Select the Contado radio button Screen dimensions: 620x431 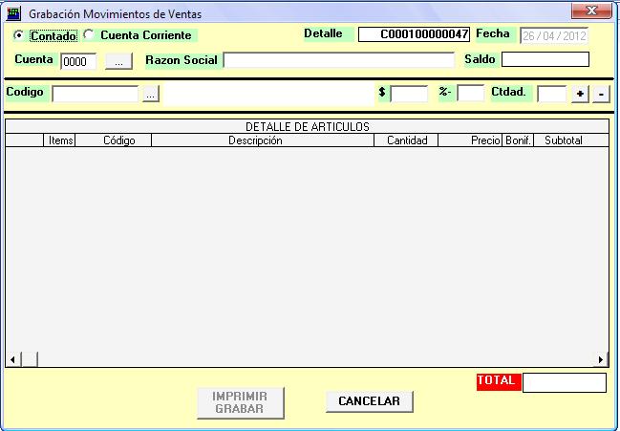tap(19, 35)
